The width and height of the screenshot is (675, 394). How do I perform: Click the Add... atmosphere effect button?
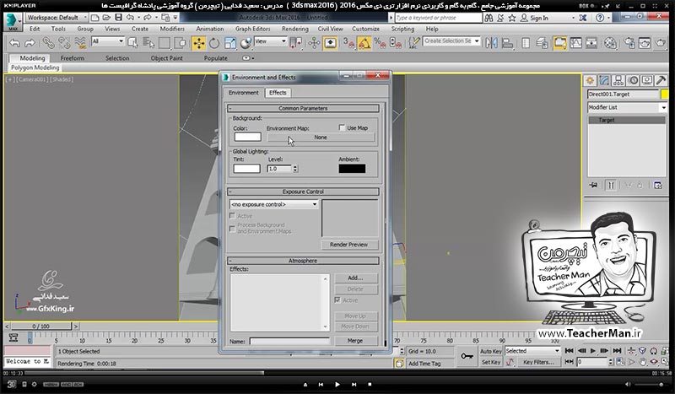[355, 278]
